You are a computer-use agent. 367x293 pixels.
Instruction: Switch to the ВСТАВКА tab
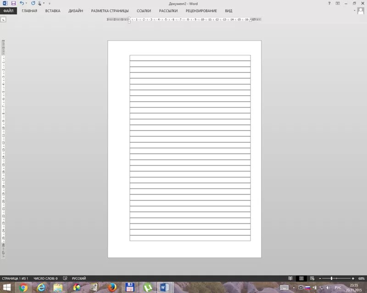click(x=53, y=11)
